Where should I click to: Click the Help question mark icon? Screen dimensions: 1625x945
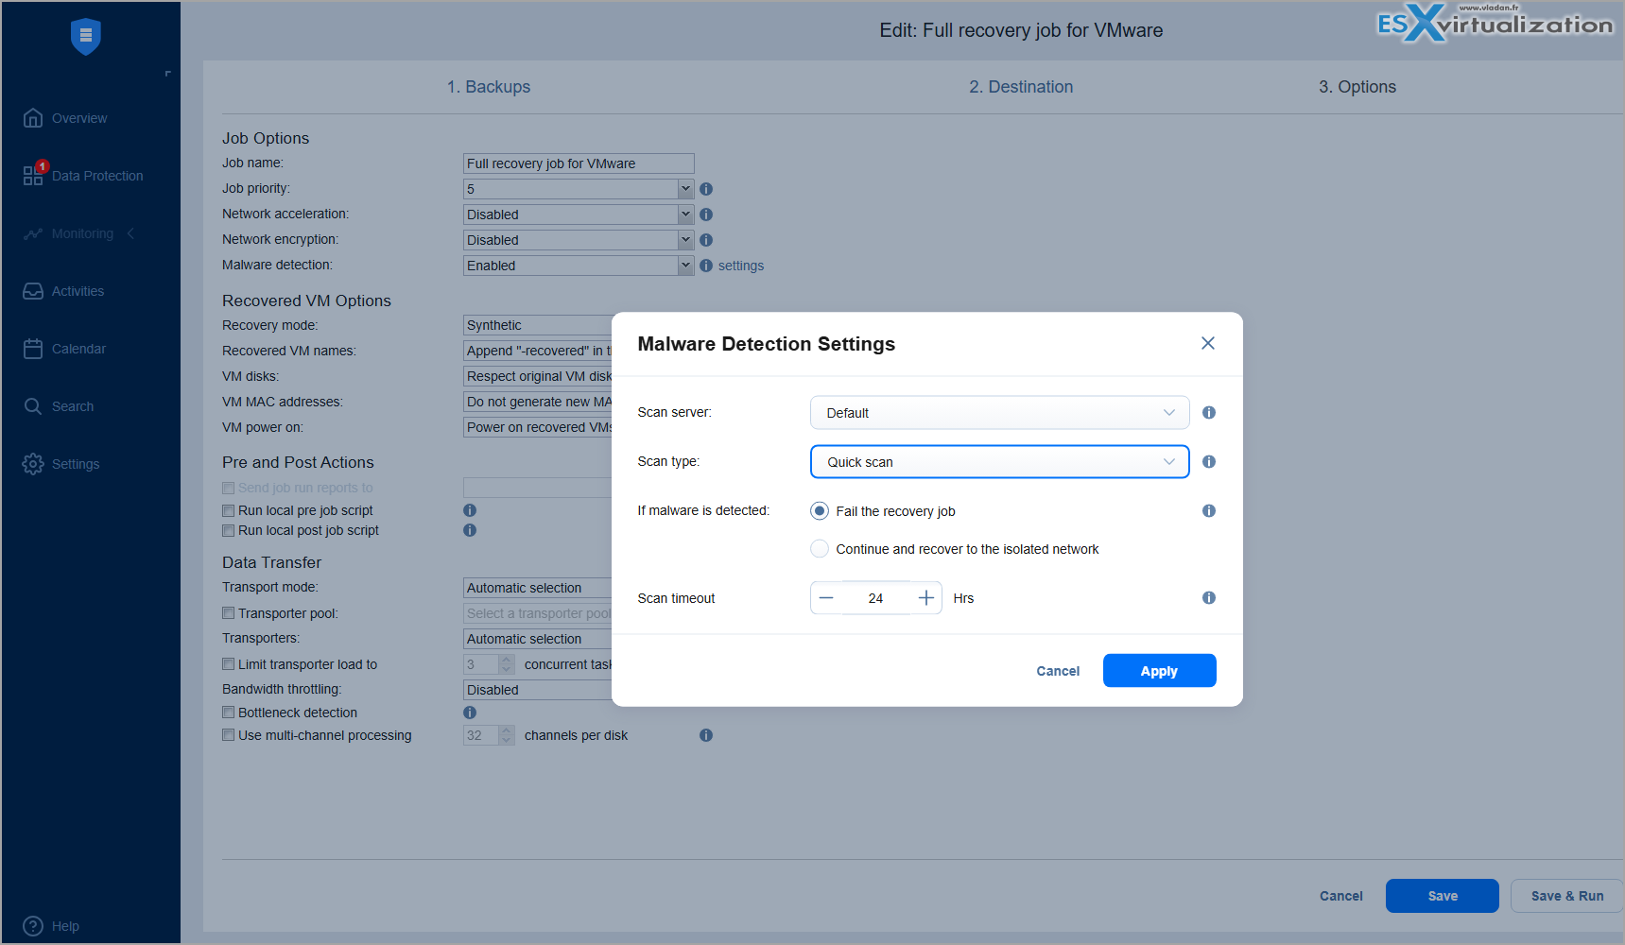click(x=33, y=926)
